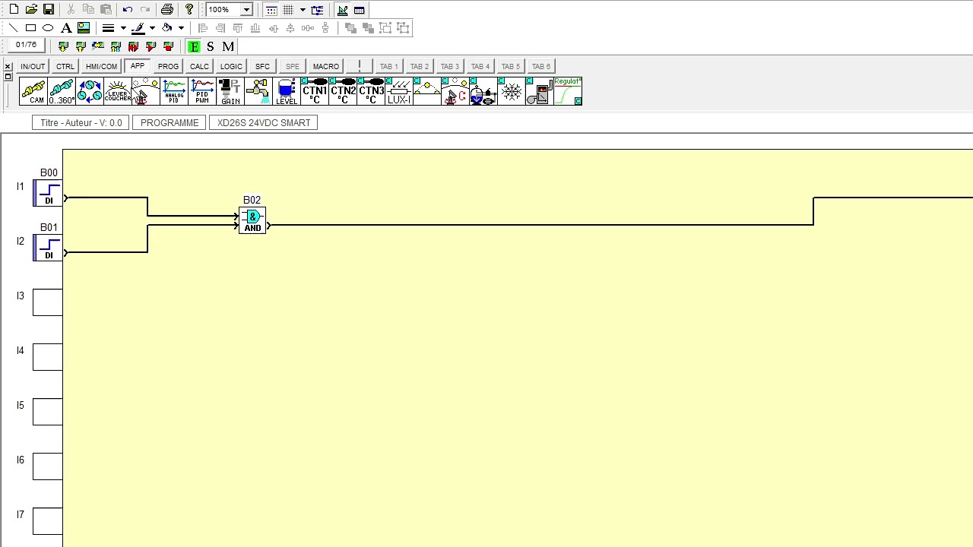Add the PID PWM block
973x547 pixels.
point(202,91)
